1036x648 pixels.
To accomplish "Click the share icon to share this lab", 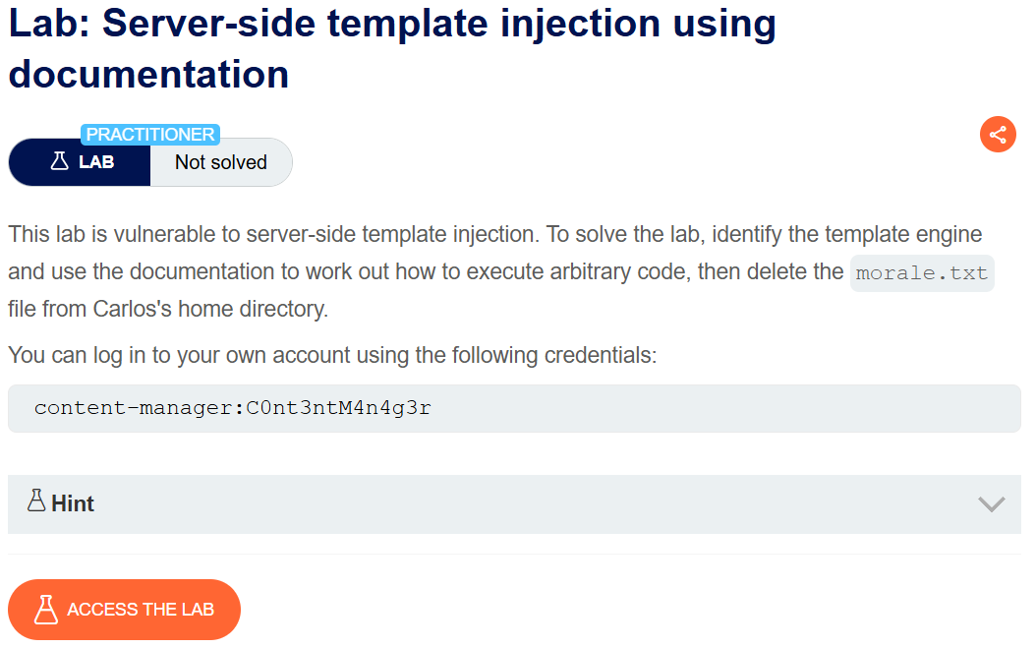I will point(998,135).
